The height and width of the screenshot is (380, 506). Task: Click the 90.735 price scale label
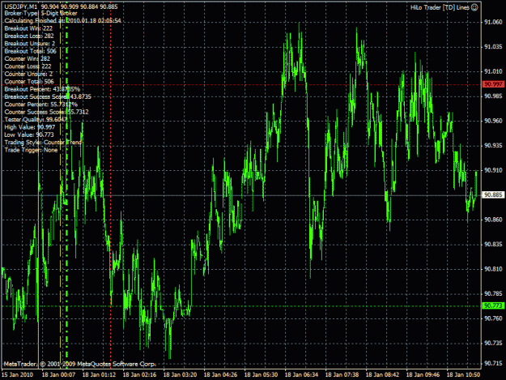493,343
